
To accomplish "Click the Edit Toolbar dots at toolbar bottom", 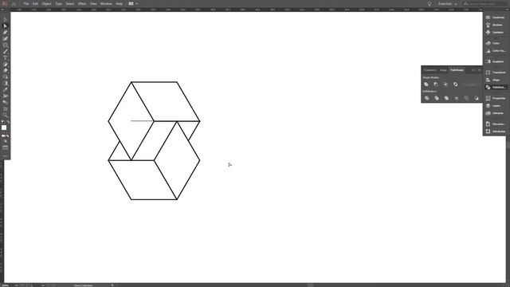I will point(6,156).
